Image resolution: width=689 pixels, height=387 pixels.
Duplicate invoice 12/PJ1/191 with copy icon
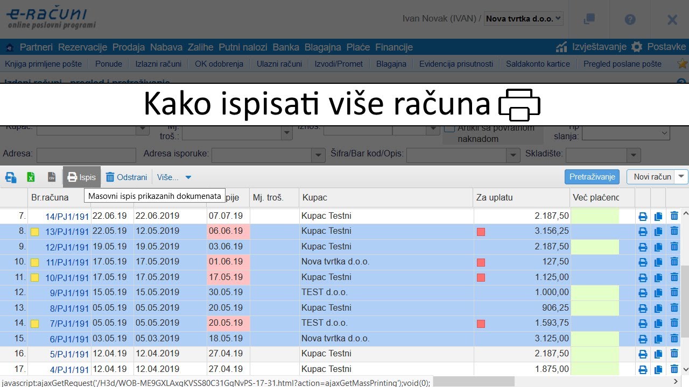tap(658, 247)
